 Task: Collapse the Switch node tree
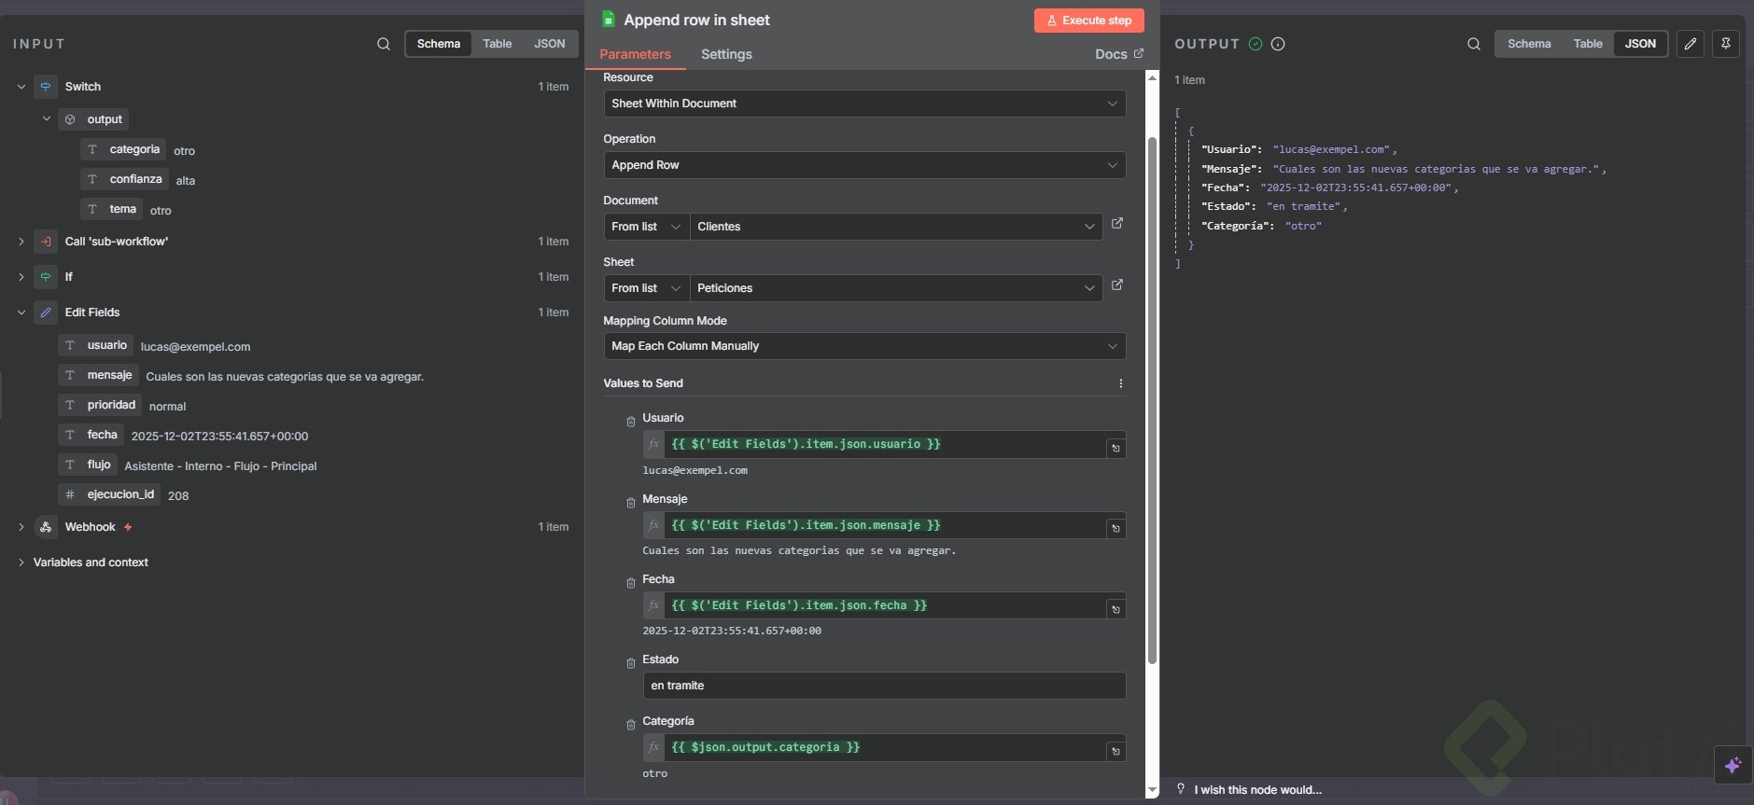21,87
